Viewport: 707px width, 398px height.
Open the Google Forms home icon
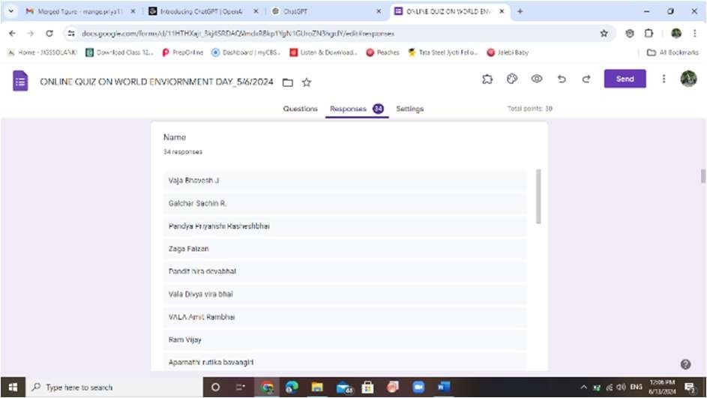pos(20,81)
